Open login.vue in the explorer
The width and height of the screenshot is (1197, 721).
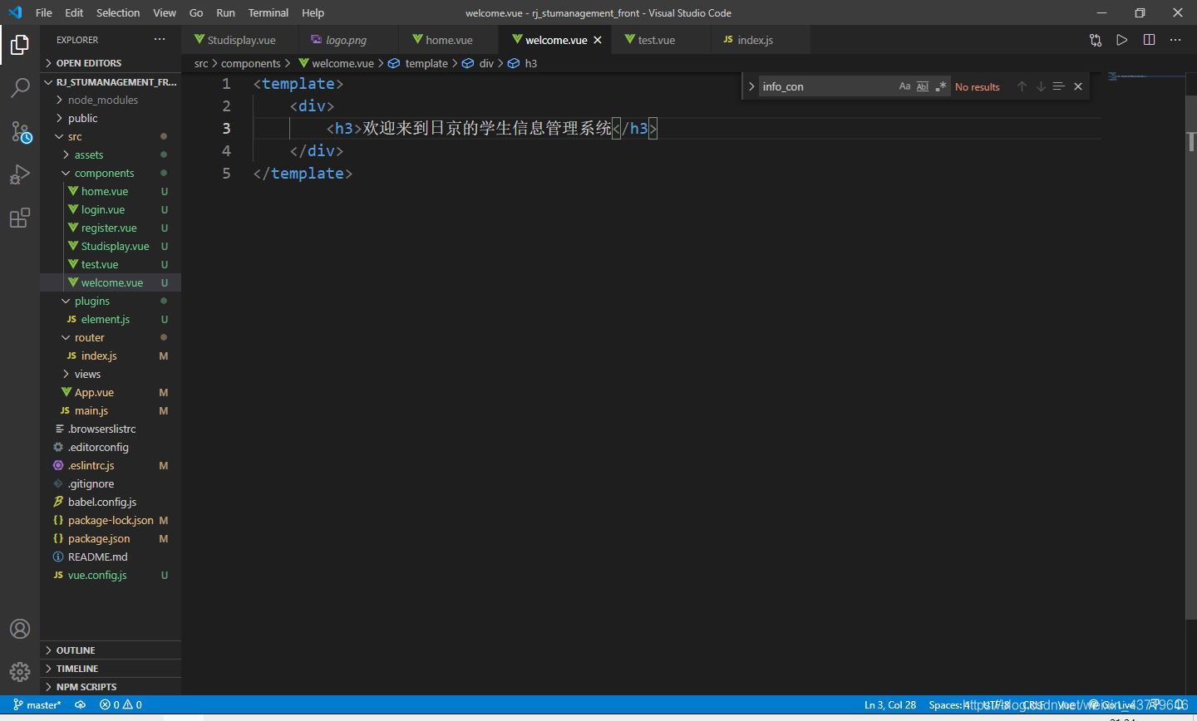point(111,209)
